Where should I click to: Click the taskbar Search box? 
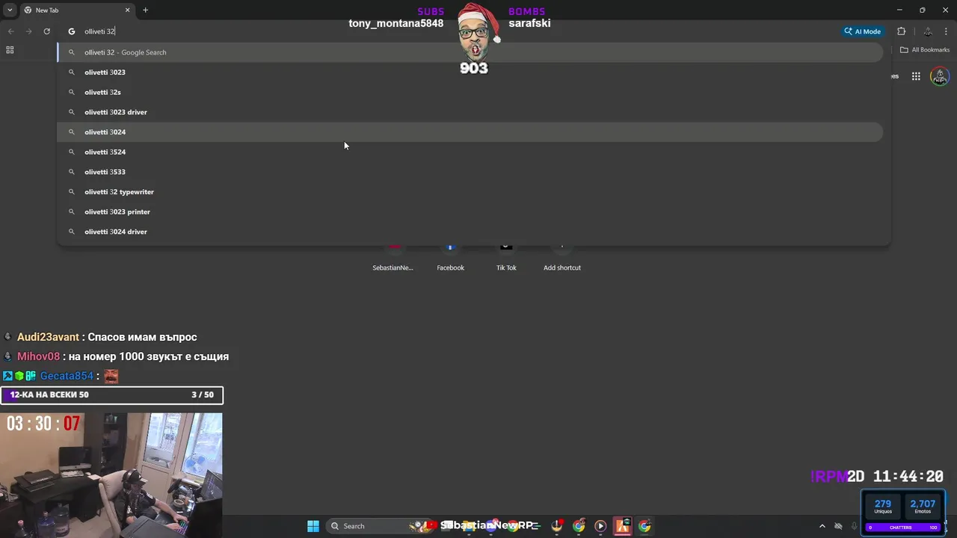(379, 526)
